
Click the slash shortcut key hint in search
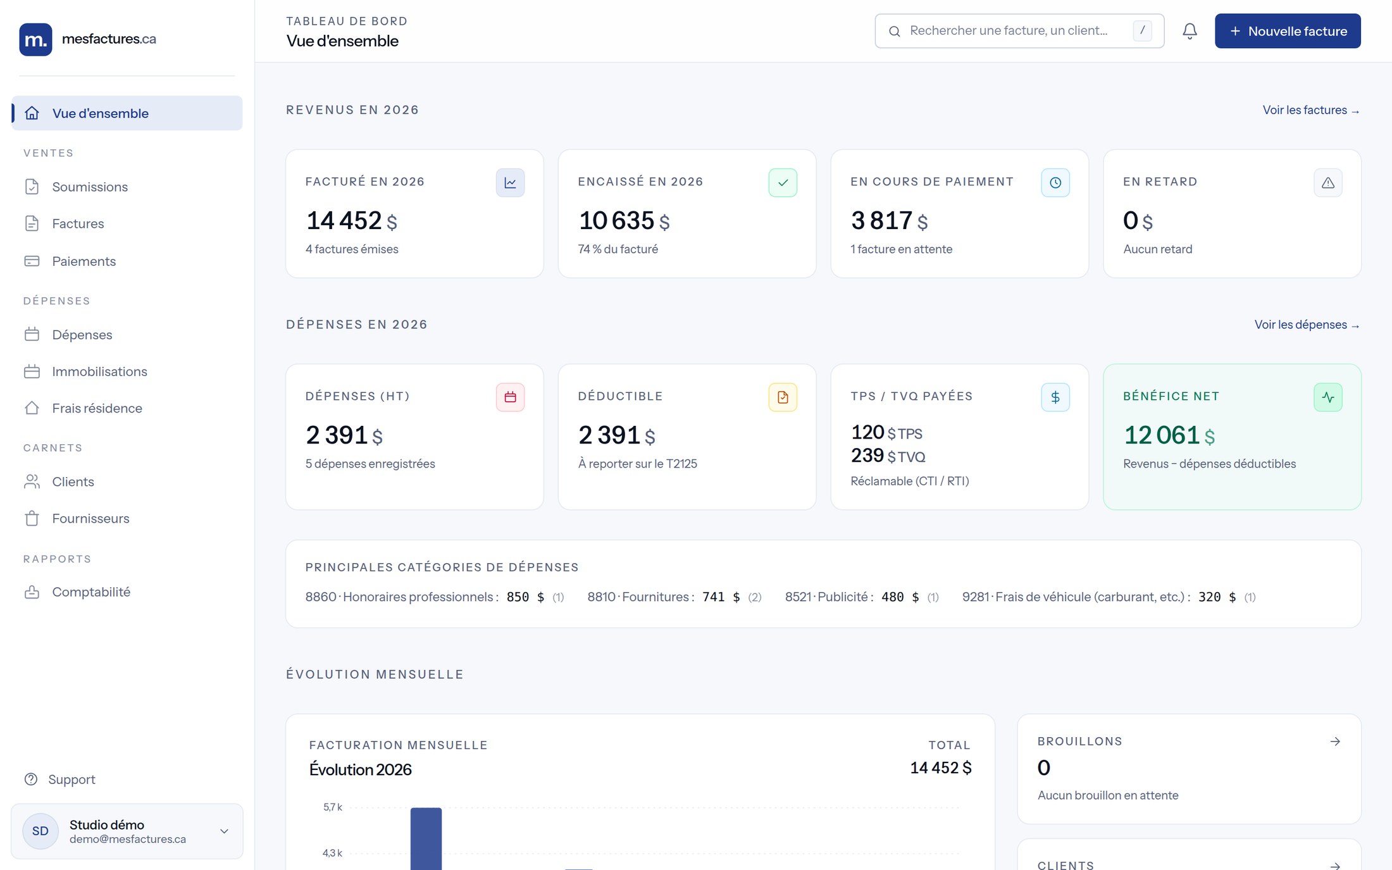(1142, 30)
